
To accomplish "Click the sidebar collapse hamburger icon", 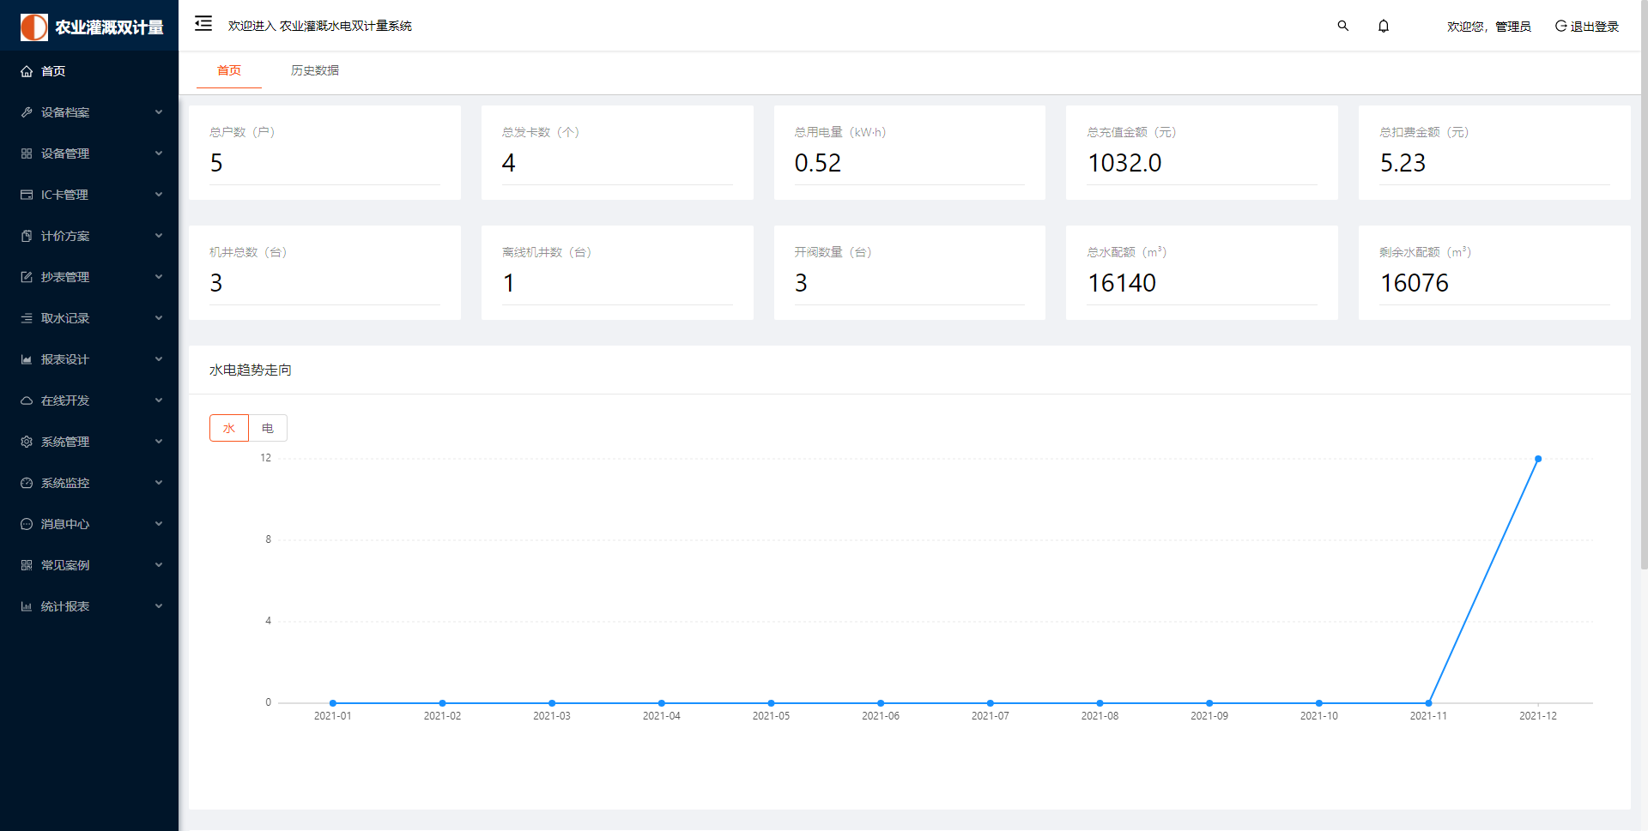I will point(203,24).
